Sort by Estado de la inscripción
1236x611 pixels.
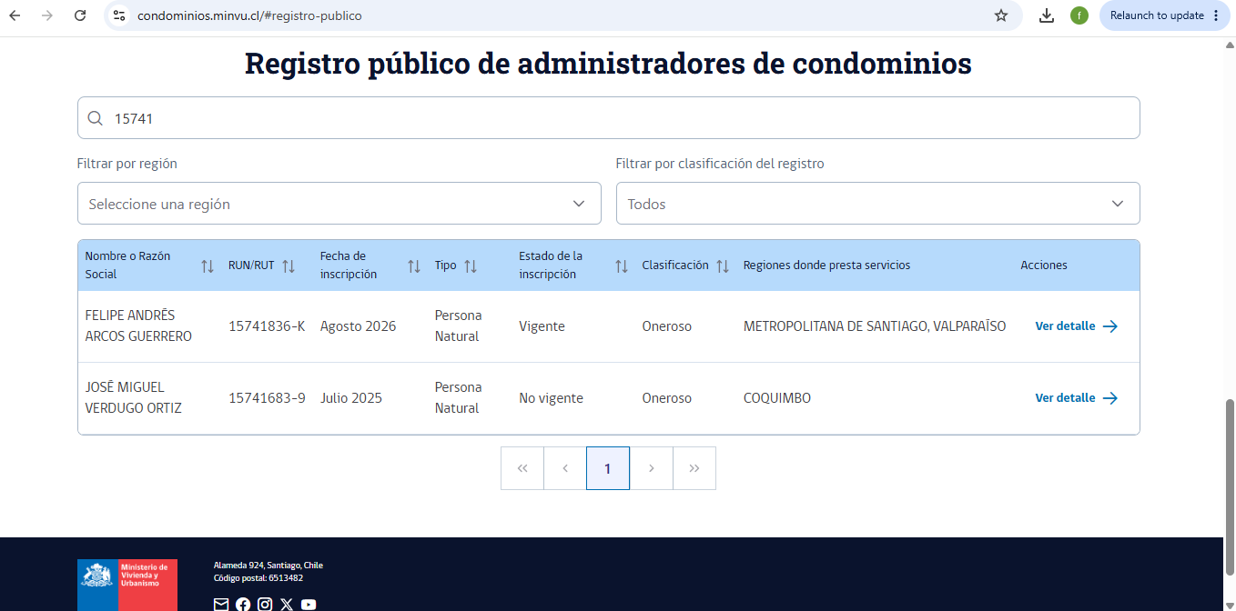622,266
